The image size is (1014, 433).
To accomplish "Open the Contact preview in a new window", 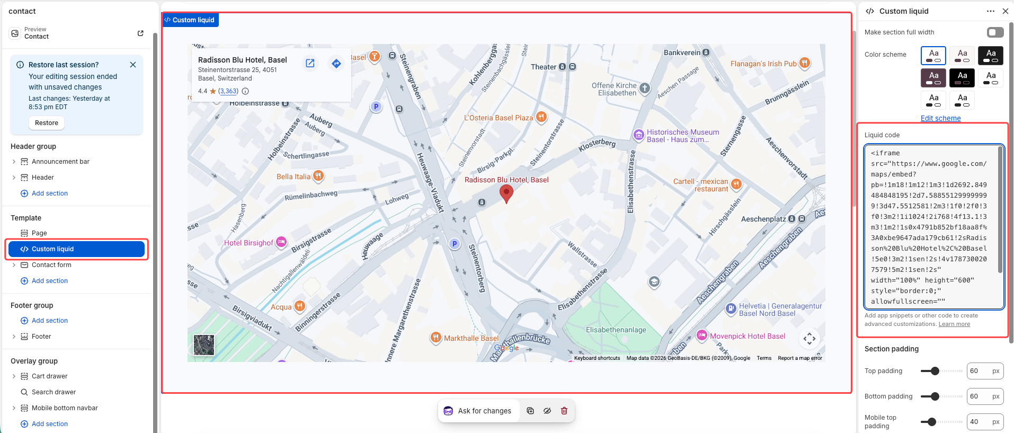I will [x=140, y=33].
